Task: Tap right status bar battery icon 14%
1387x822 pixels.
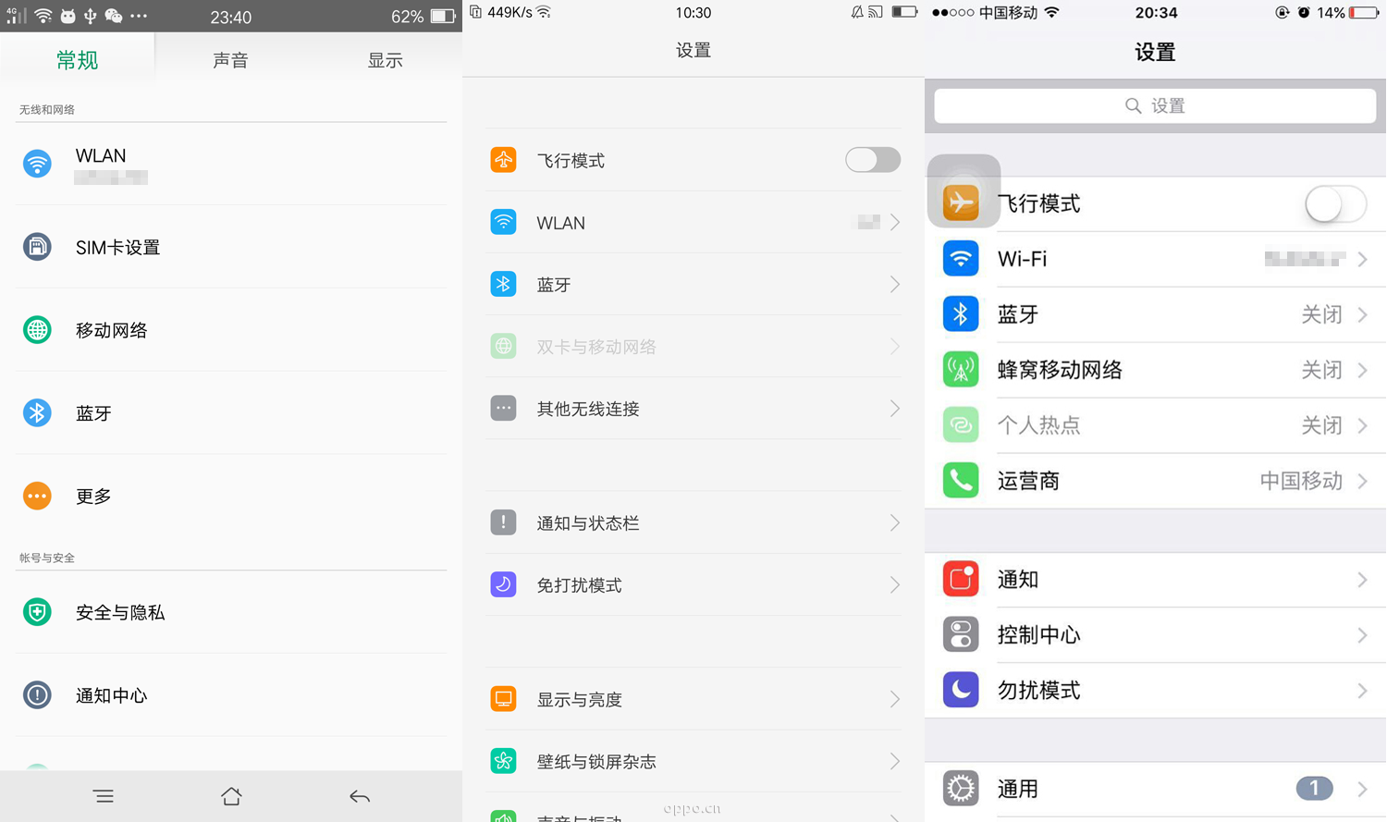Action: [1364, 13]
